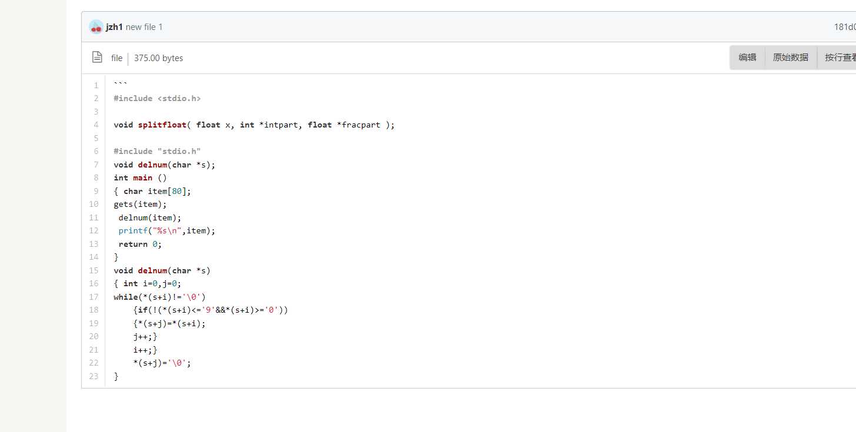
Task: Click the "*(s+j)='\0';" code line
Action: click(162, 363)
